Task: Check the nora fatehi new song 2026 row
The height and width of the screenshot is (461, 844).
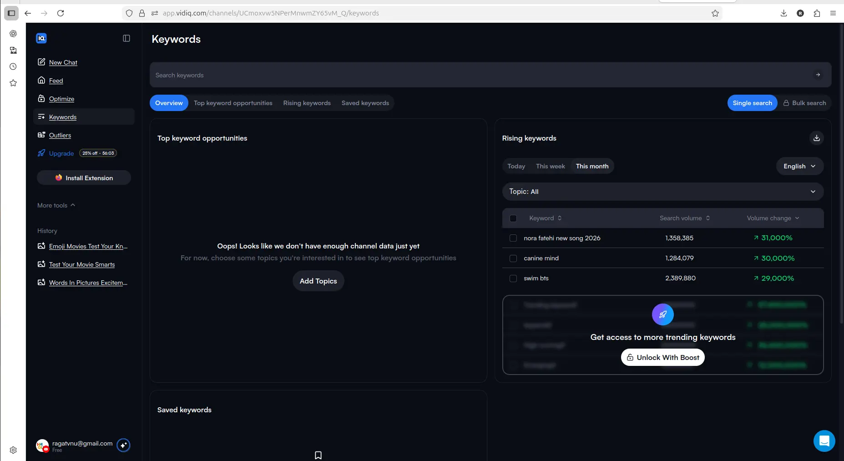Action: coord(513,238)
